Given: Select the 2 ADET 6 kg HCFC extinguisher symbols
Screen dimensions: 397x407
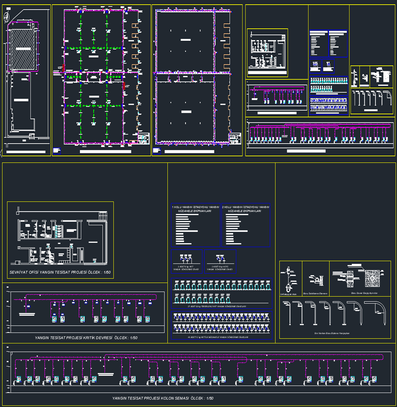Looking at the screenshot, I should pos(220,259).
